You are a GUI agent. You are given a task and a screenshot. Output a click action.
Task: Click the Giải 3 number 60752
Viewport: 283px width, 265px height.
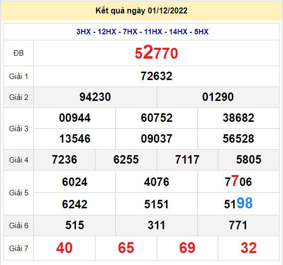point(157,118)
